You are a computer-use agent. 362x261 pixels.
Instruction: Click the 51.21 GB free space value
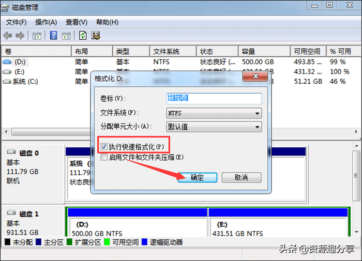click(x=308, y=82)
